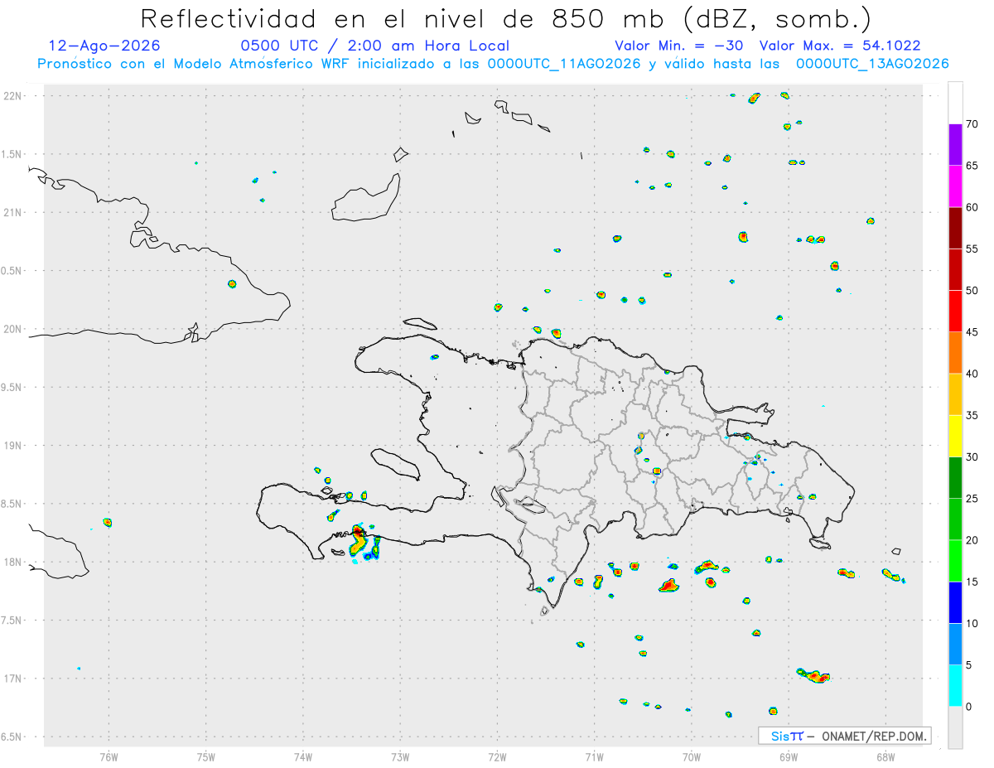The height and width of the screenshot is (768, 994).
Task: Click the '70' value on the color scale
Action: point(972,124)
